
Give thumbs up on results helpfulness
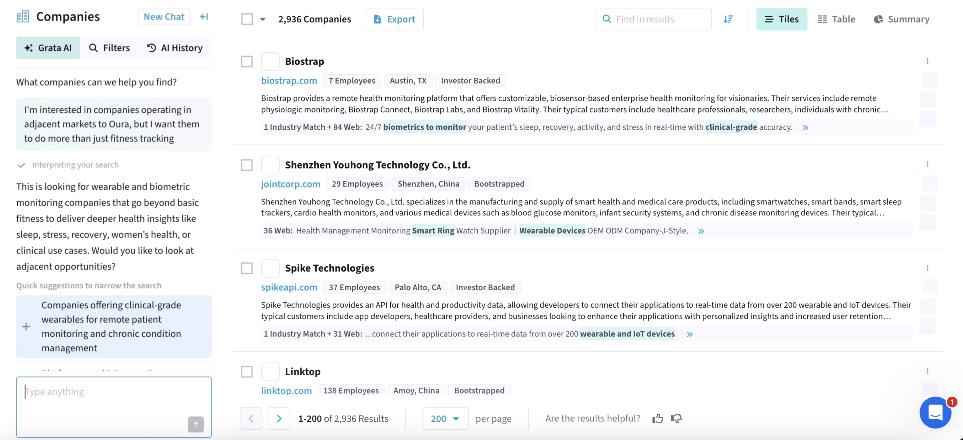658,418
